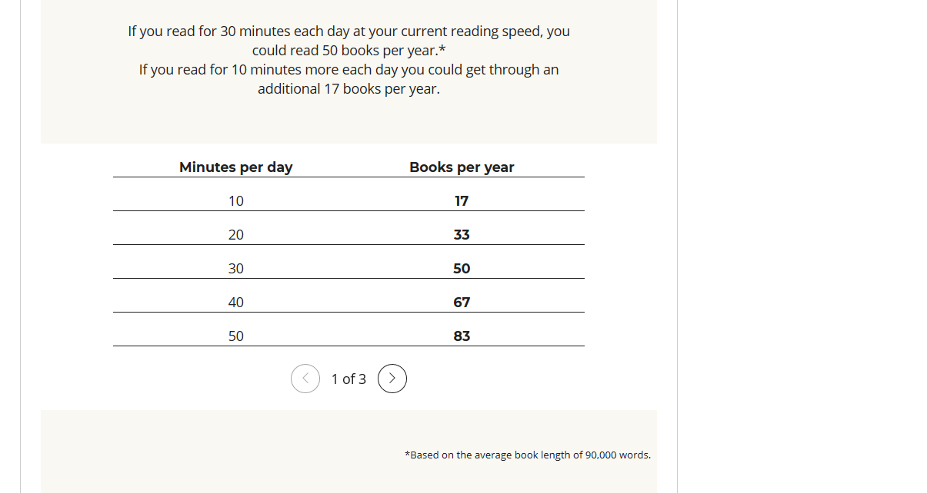Click the '1 of 3' page indicator
This screenshot has height=493, width=927.
coord(348,379)
